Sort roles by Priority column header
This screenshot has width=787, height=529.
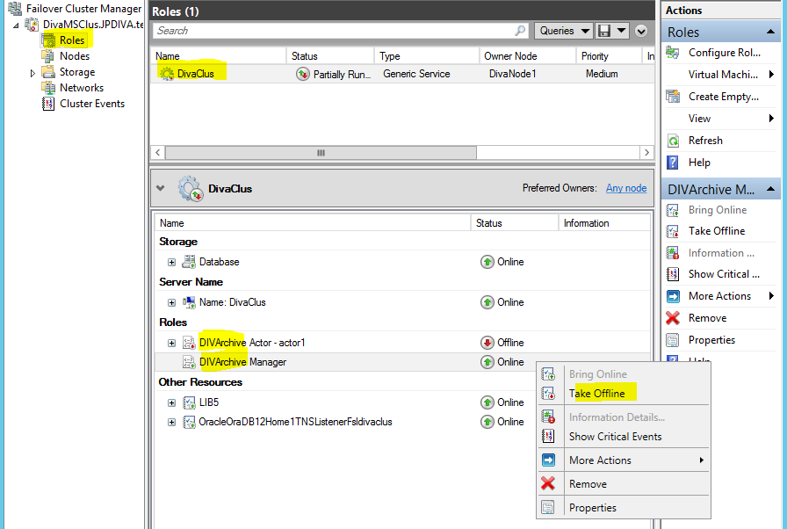609,56
